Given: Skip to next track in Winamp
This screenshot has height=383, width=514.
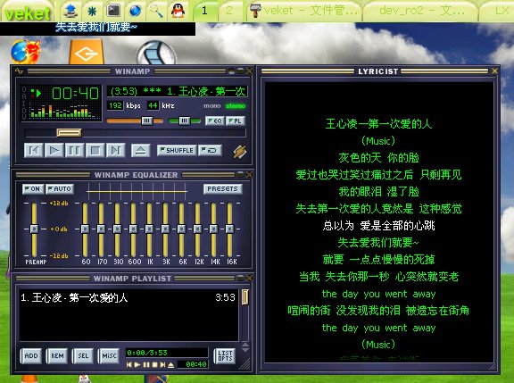Looking at the screenshot, I should [x=115, y=151].
